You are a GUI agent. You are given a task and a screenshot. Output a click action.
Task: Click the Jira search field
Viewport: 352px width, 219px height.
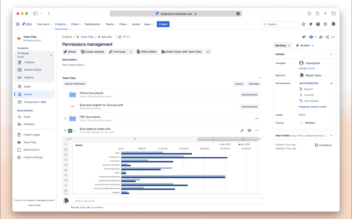(x=281, y=24)
